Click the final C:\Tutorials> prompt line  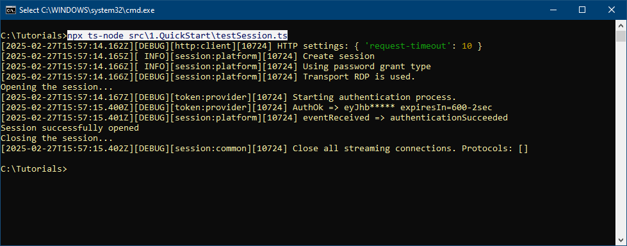pos(34,168)
